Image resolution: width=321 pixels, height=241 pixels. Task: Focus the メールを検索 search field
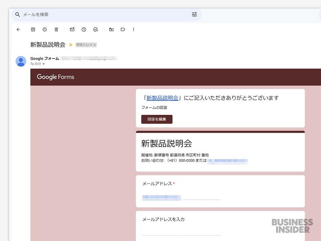tap(106, 14)
